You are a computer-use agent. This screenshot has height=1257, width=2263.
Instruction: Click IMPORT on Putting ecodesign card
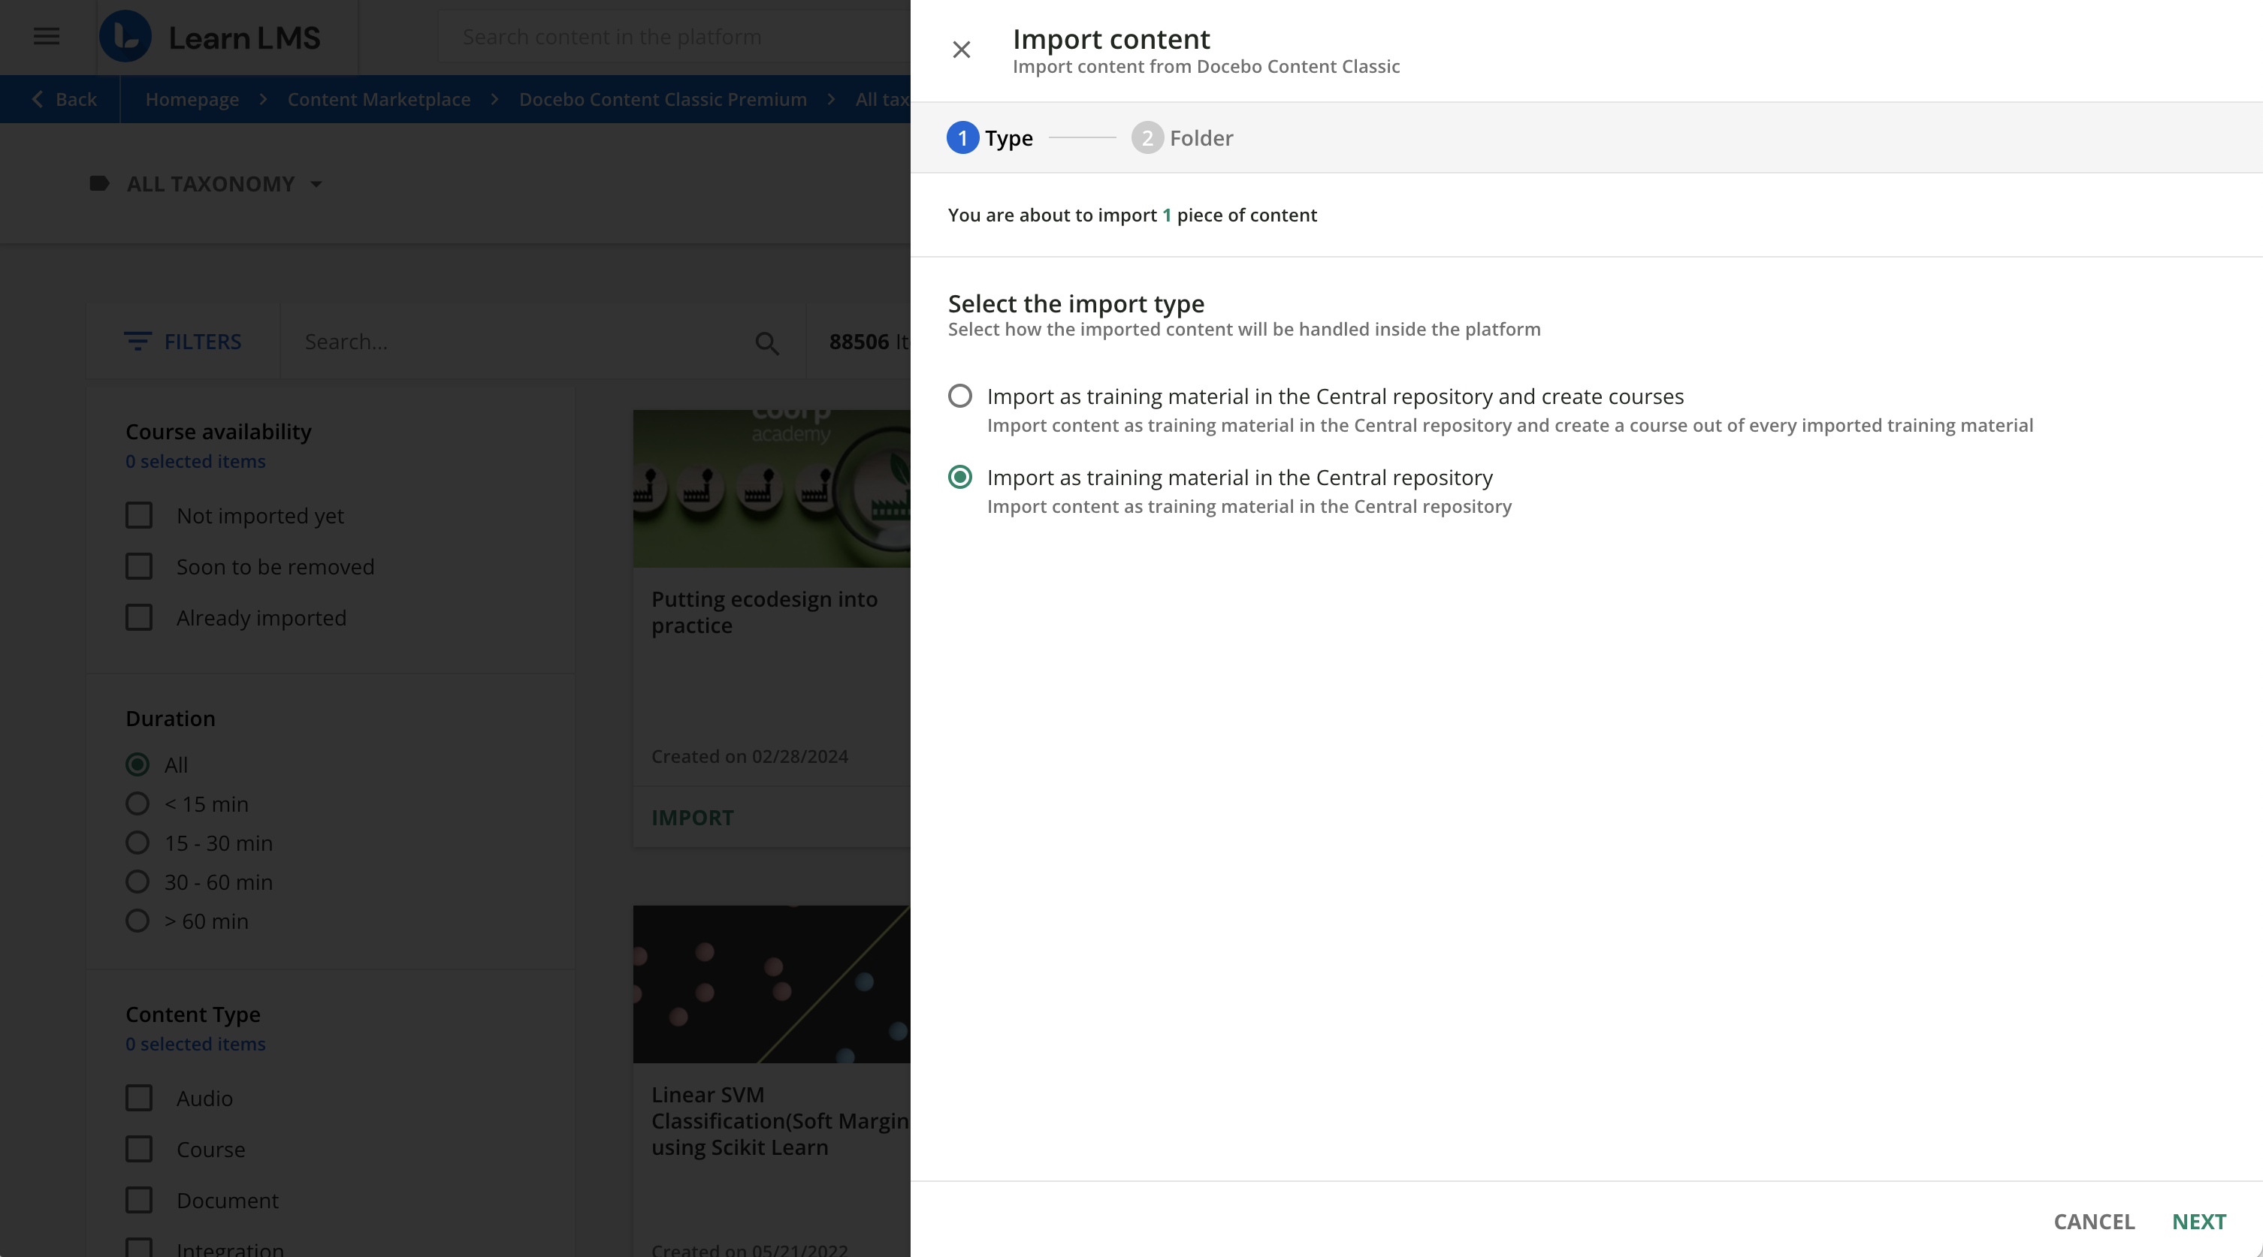pos(692,817)
